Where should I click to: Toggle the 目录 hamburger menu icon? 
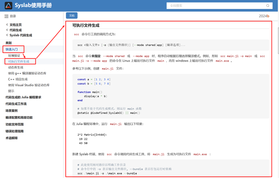tap(6, 16)
